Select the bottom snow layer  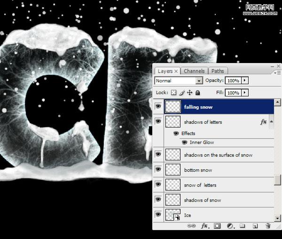click(x=219, y=170)
